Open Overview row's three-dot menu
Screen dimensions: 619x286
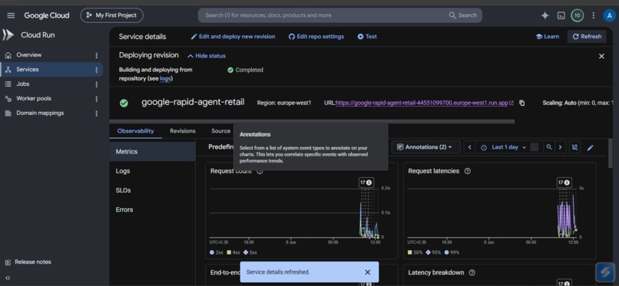coord(96,55)
